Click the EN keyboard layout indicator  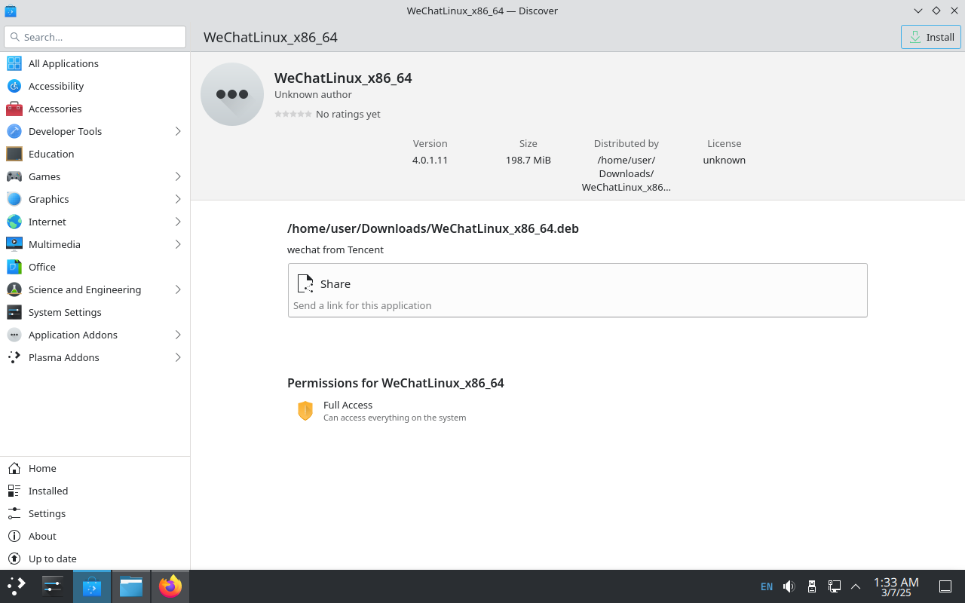click(767, 586)
